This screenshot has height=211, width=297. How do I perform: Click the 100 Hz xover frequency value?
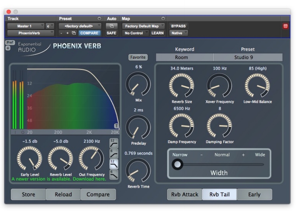[x=220, y=69]
